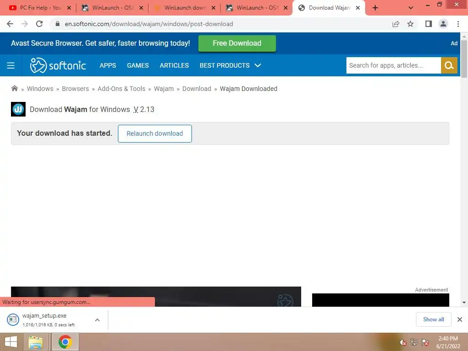The height and width of the screenshot is (351, 468).
Task: Open the Browsers breadcrumb link
Action: (x=75, y=89)
